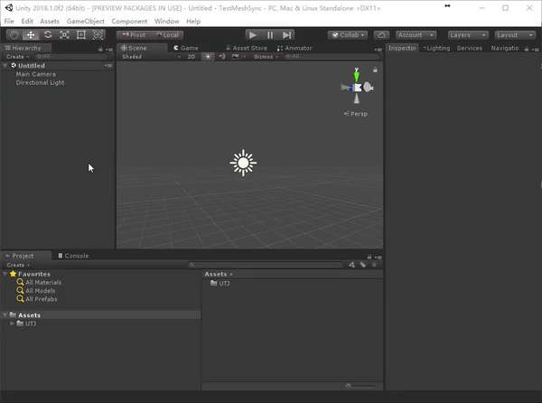
Task: Toggle scene effects image icon
Action: 235,57
